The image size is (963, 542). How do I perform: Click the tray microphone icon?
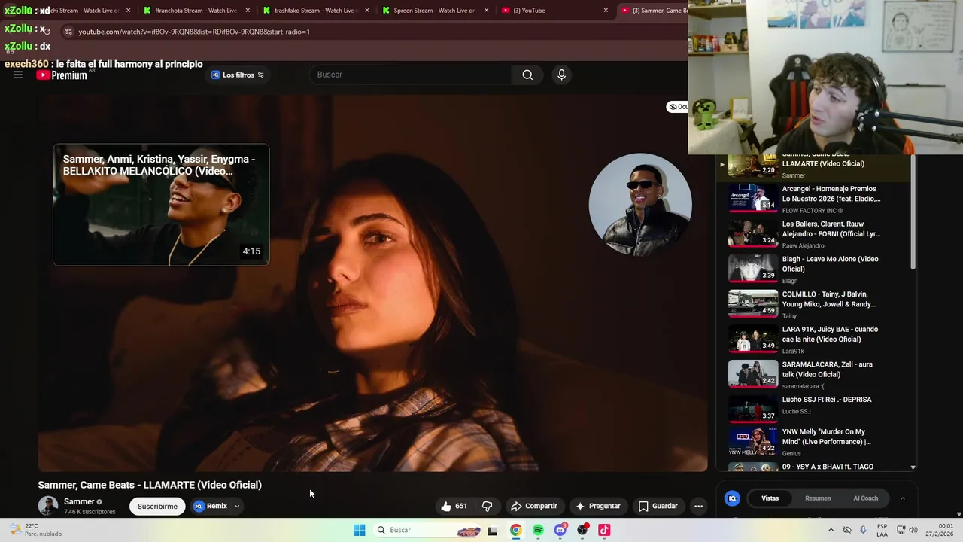click(863, 530)
